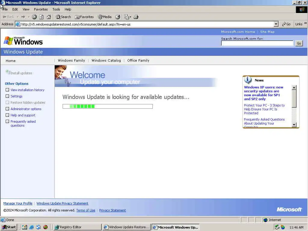Click the Back toolbar button
The image size is (308, 231).
8,17
